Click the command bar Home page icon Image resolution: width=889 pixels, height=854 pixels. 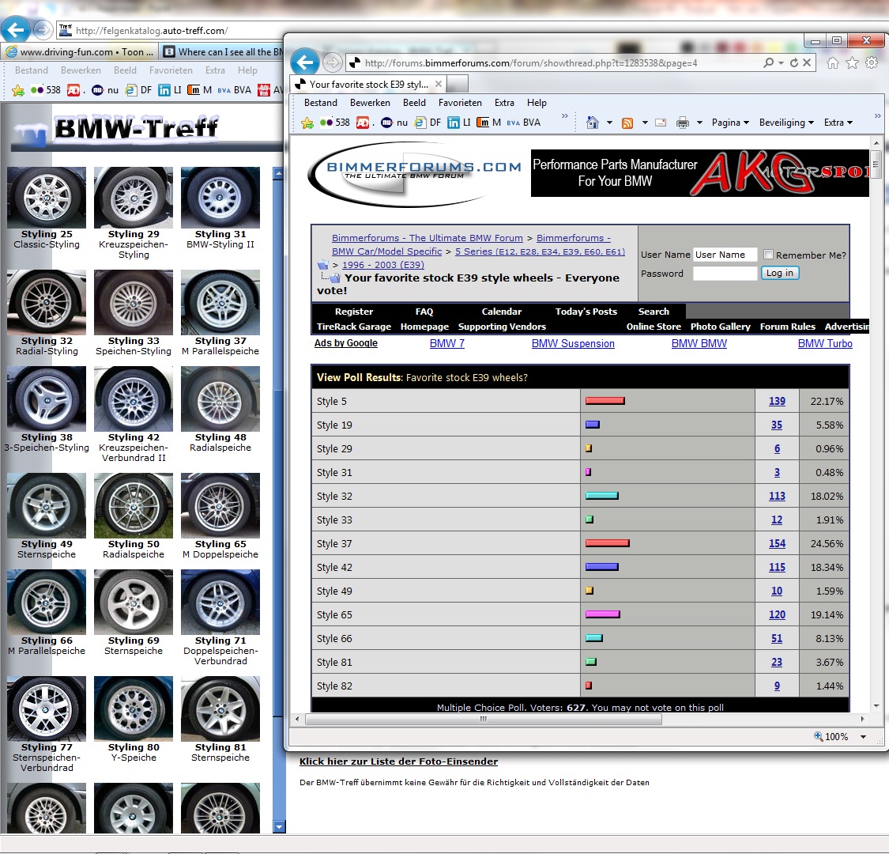(x=593, y=122)
